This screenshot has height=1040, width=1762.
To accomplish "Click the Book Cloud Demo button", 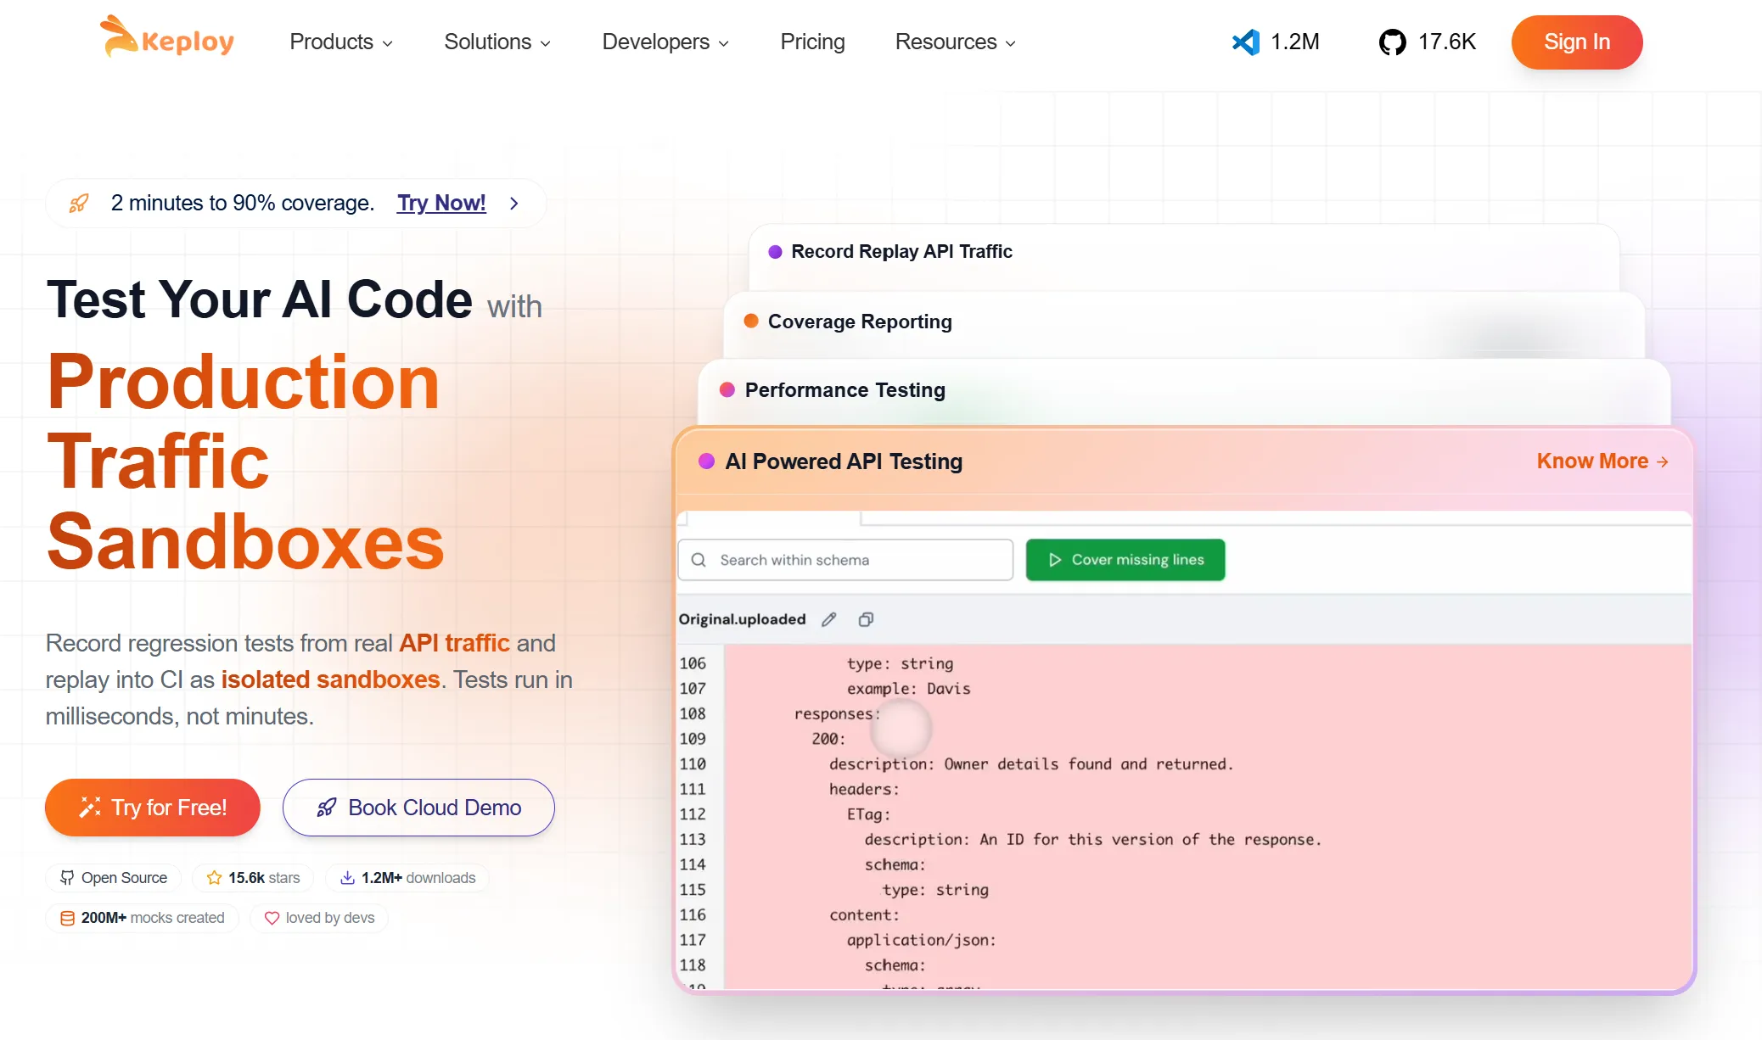I will coord(418,808).
